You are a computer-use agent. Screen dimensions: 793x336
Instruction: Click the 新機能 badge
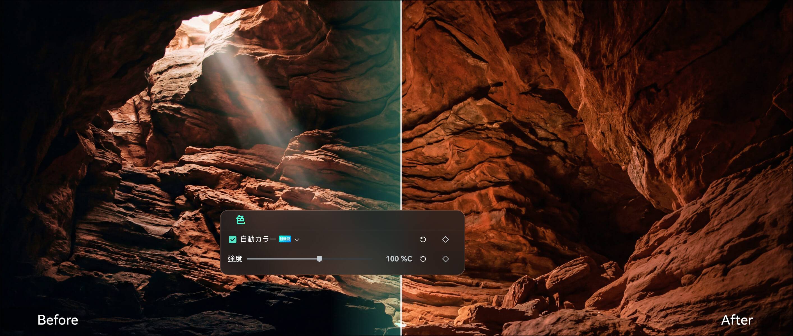pyautogui.click(x=285, y=239)
